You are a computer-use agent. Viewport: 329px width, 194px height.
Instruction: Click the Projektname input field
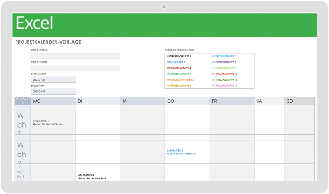75,56
